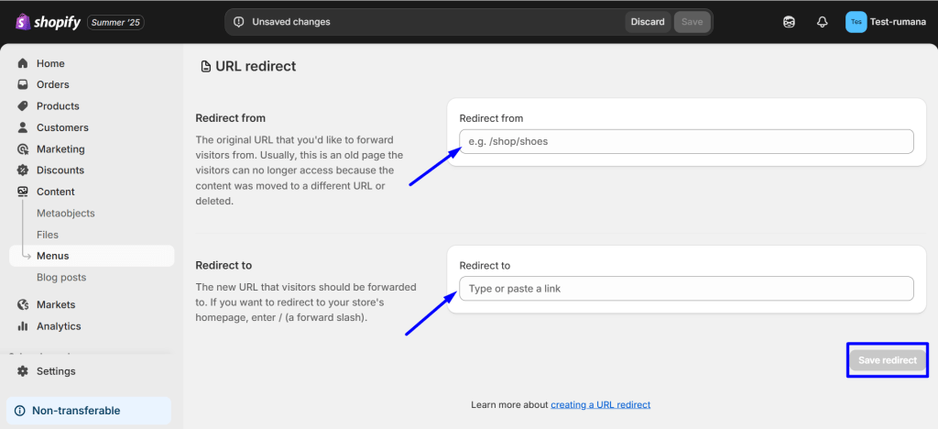
Task: Click the bold Redirect from section heading
Action: (230, 118)
